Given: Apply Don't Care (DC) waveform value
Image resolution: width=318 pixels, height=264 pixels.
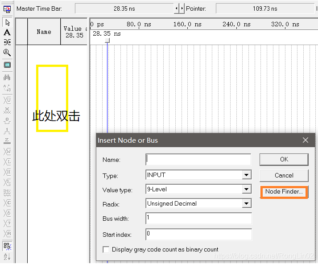Looking at the screenshot, I should [x=7, y=182].
